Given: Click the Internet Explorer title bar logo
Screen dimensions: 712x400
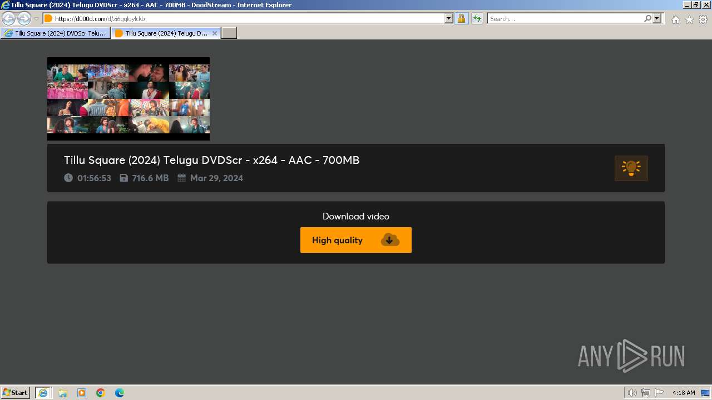Looking at the screenshot, I should click(6, 5).
